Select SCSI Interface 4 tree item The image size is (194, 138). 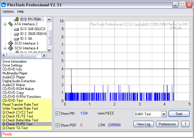coord(26,48)
